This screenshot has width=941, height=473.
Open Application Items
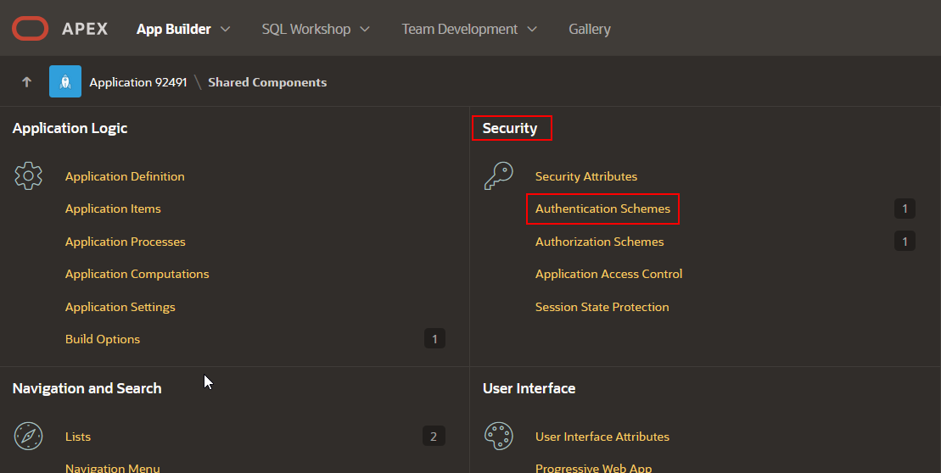coord(113,209)
